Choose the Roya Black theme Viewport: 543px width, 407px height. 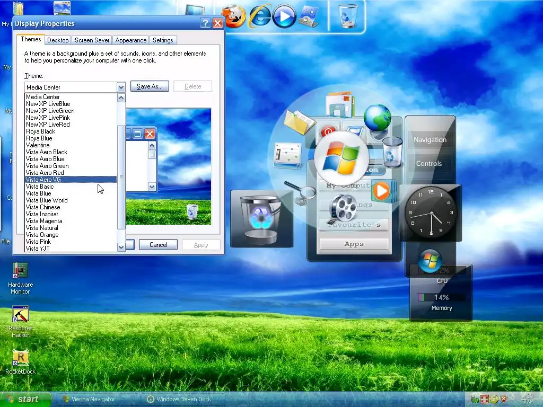click(71, 131)
